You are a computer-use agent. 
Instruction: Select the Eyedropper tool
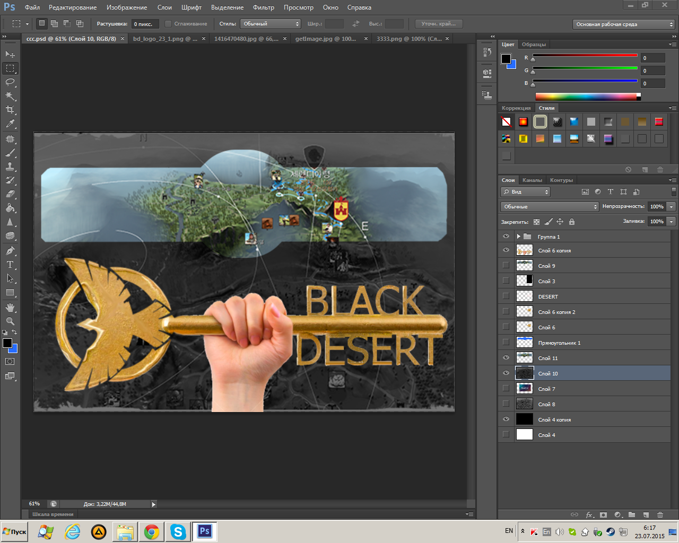point(10,124)
